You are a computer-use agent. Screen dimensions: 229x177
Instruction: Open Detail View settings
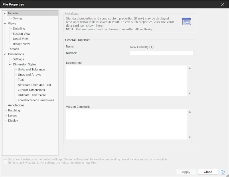point(21,39)
